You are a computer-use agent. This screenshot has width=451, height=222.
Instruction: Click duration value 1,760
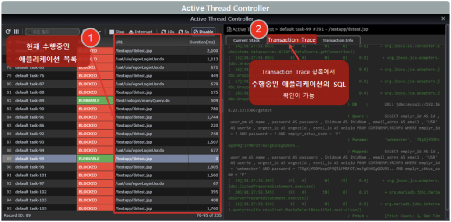213,208
